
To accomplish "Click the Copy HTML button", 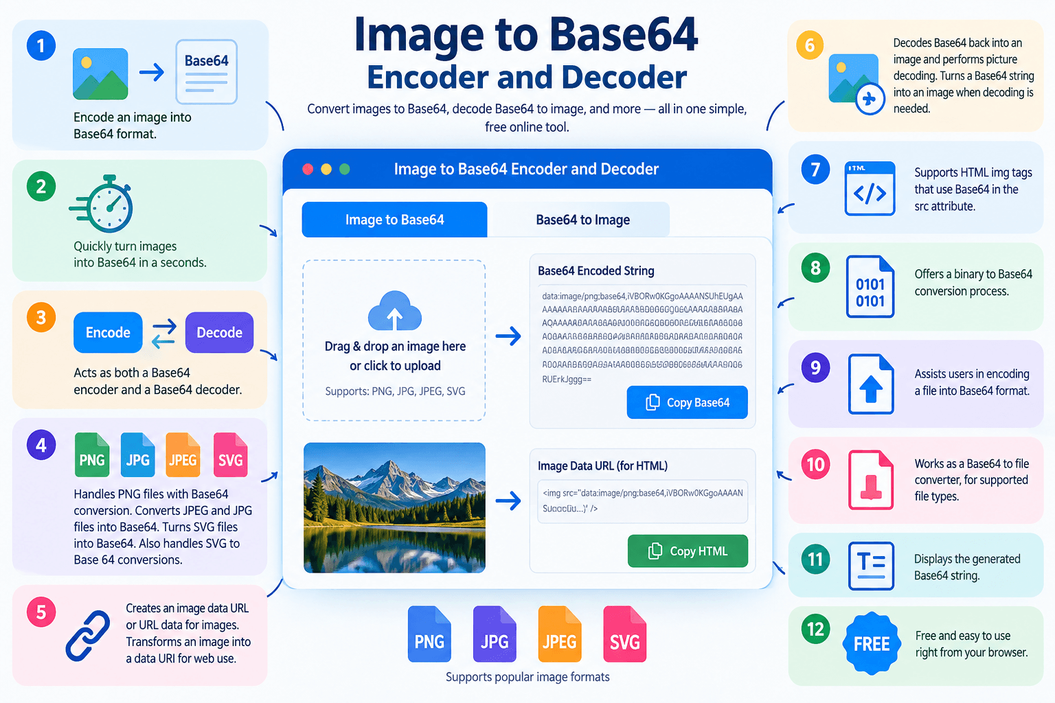I will 688,551.
